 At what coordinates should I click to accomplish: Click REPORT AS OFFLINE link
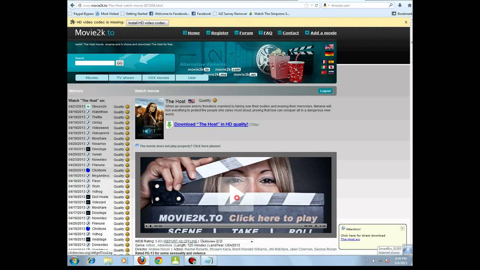point(180,241)
